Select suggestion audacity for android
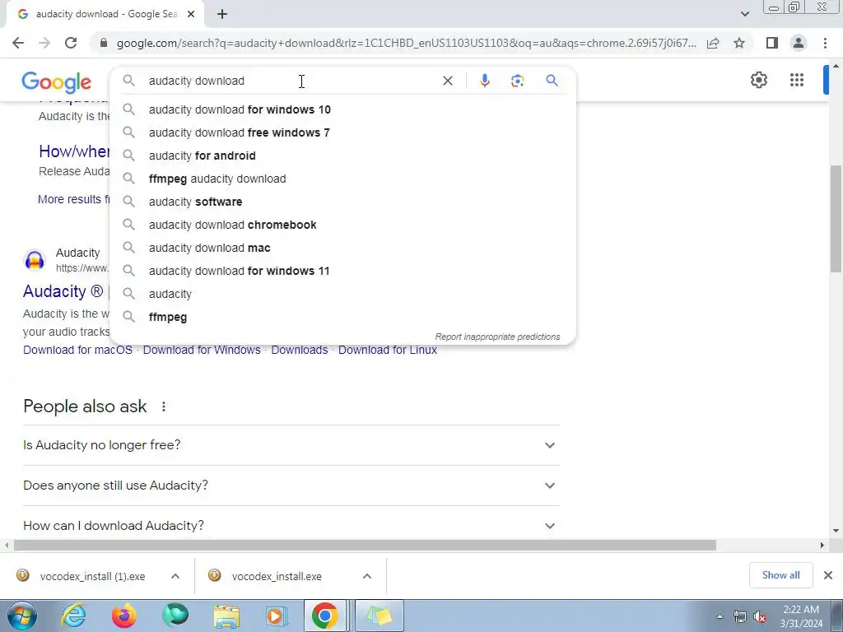 (342, 156)
